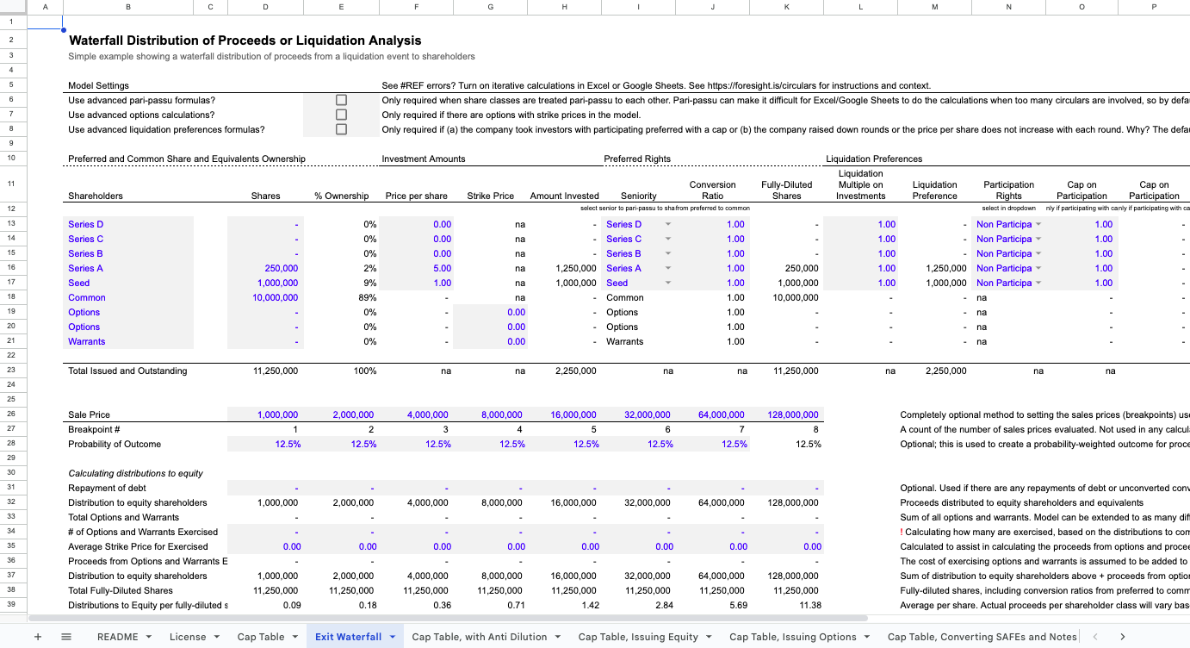Select column D header

click(x=265, y=7)
